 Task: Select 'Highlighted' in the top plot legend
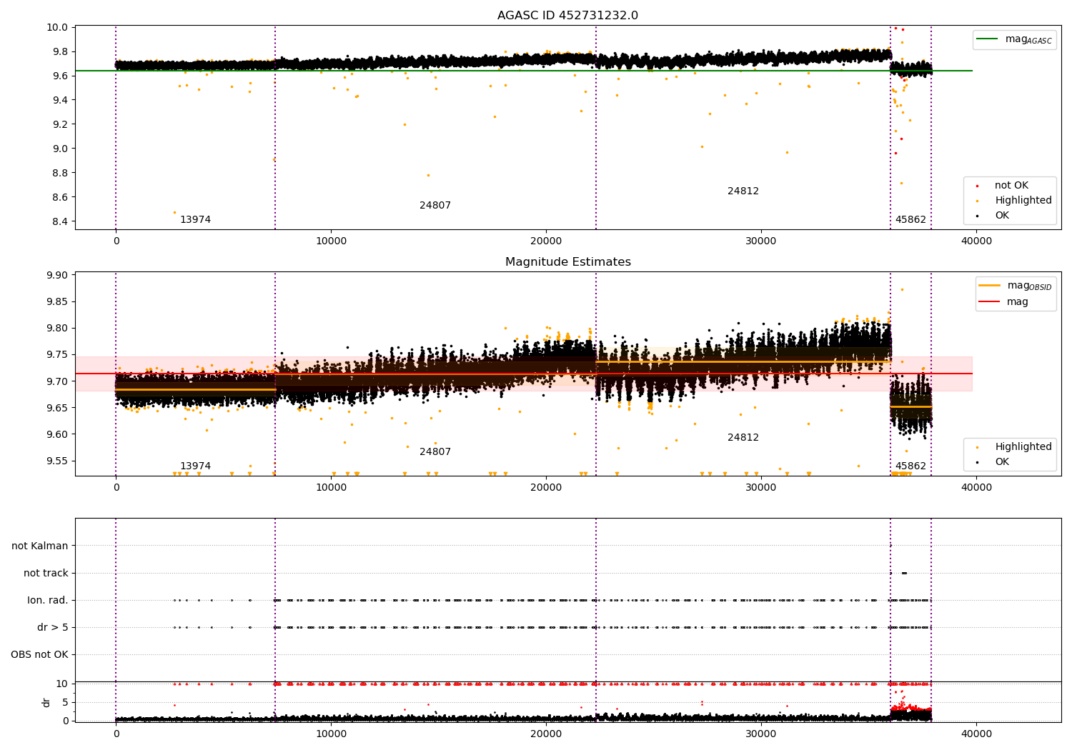coord(1023,200)
